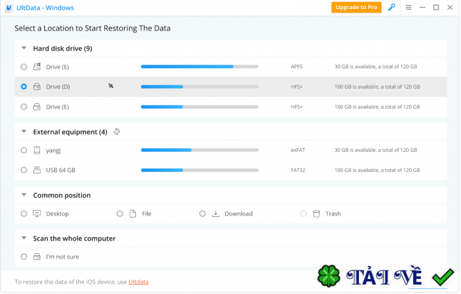Click the Desktop monitor icon

click(x=37, y=213)
